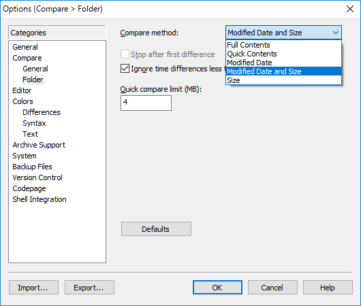Open Syntax colors category

point(34,123)
